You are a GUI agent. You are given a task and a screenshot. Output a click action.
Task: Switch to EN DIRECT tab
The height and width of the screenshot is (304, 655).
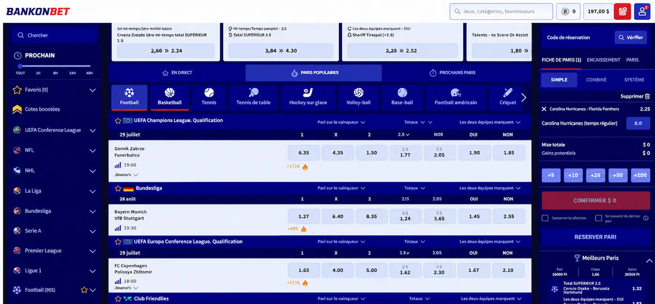click(x=177, y=73)
